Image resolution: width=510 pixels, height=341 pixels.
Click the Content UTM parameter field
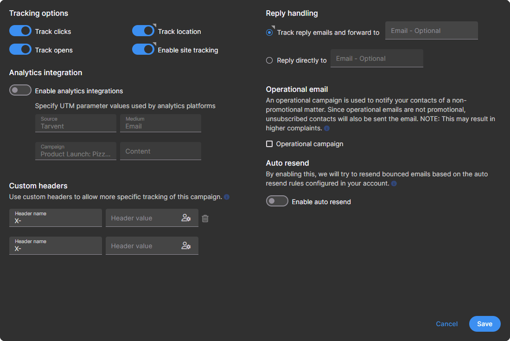pos(160,151)
